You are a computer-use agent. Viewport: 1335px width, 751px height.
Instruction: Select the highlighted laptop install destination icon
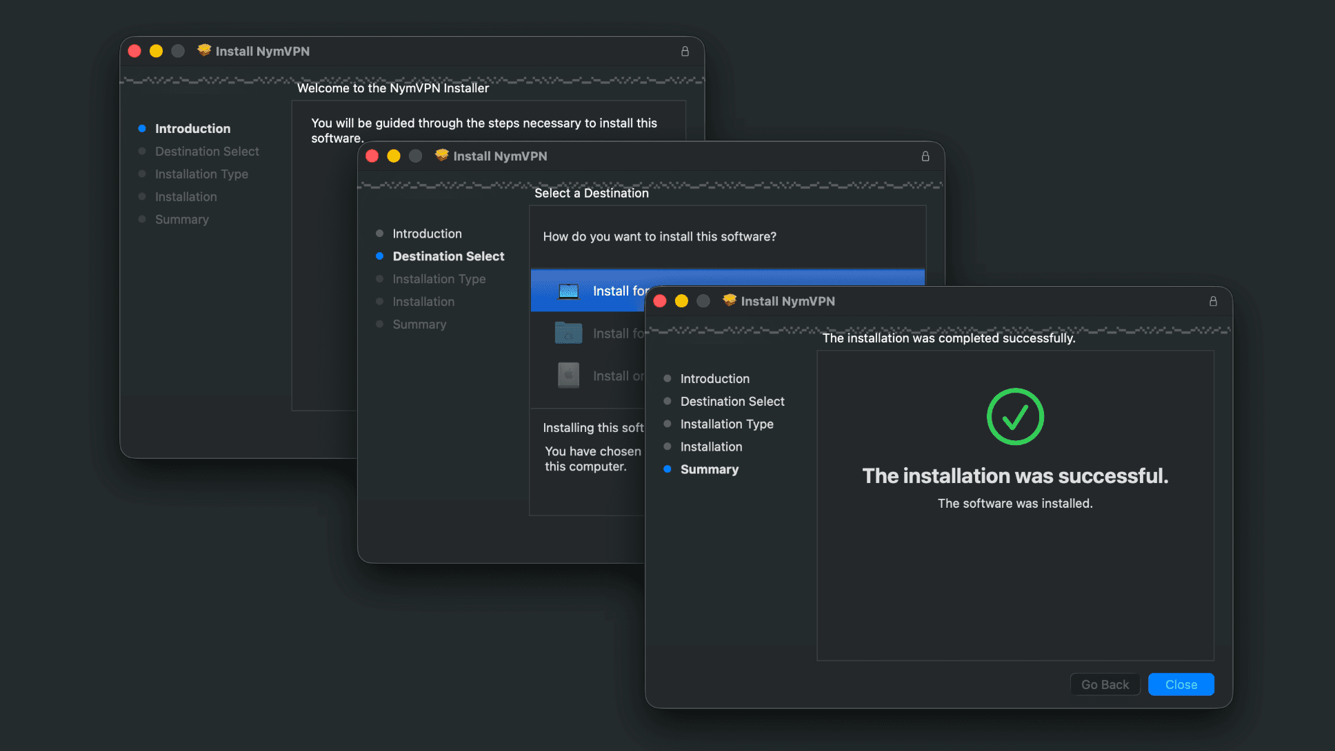tap(568, 291)
